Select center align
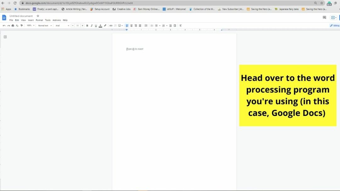 point(131,25)
